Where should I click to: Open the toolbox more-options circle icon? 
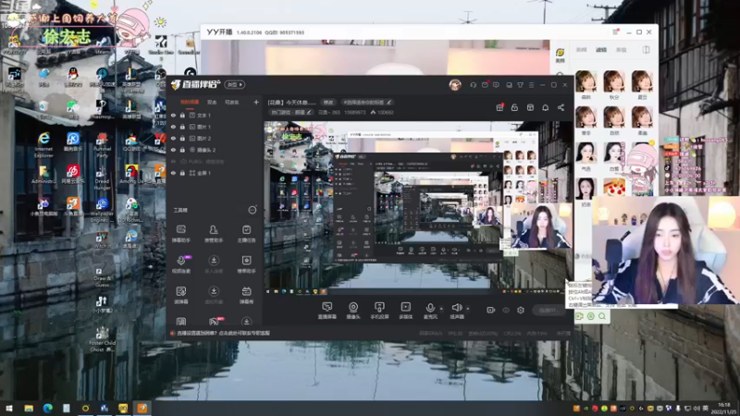pos(253,210)
